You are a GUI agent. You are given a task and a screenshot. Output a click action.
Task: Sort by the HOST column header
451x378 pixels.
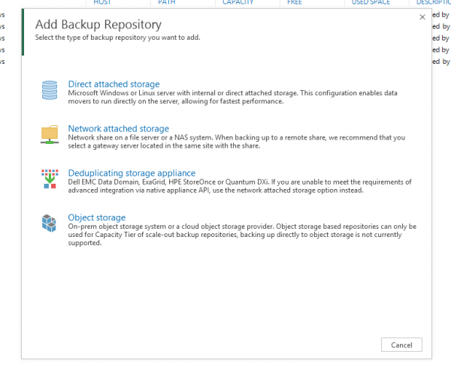pyautogui.click(x=101, y=3)
